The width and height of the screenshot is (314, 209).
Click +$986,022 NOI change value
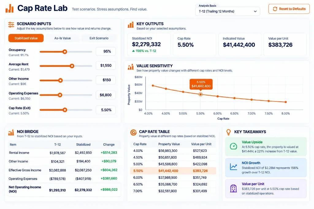point(109,190)
